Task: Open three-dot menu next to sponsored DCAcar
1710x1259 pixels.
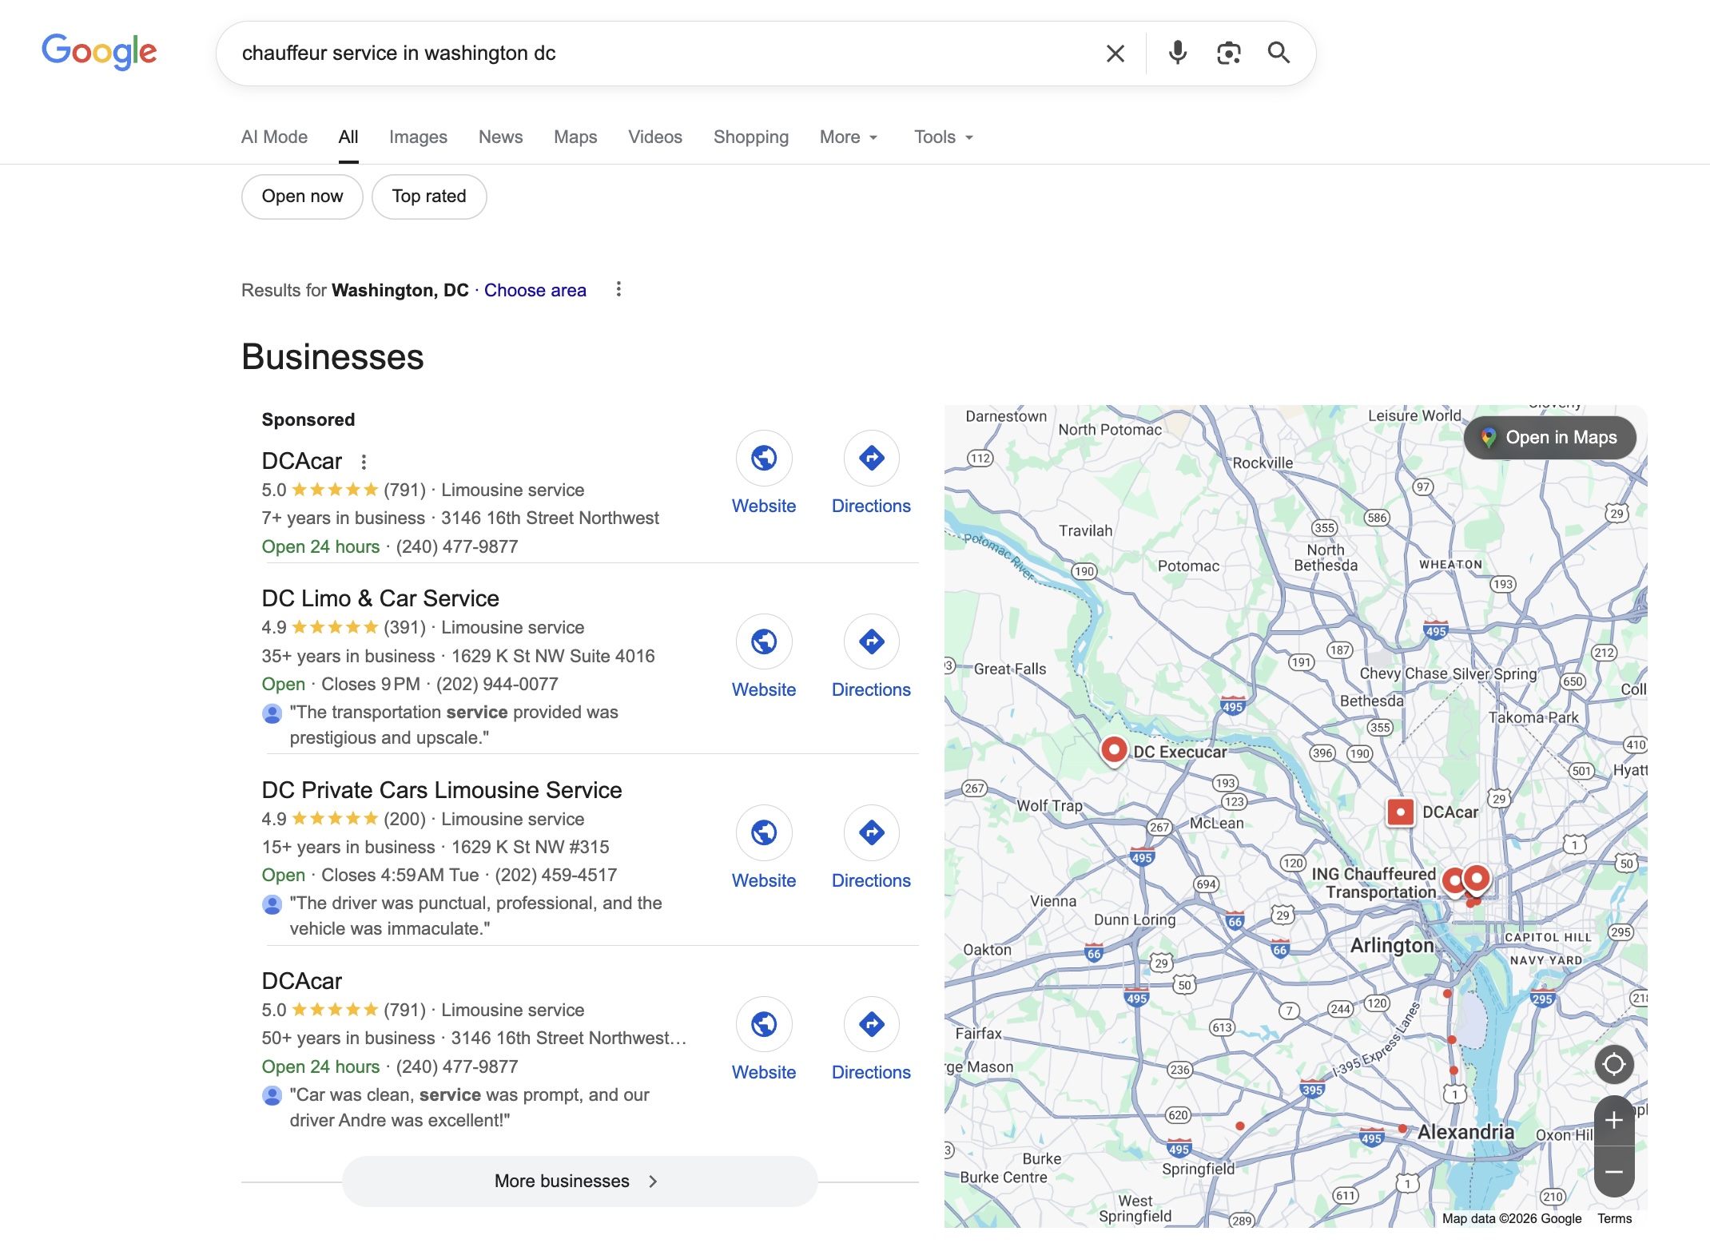Action: click(364, 462)
